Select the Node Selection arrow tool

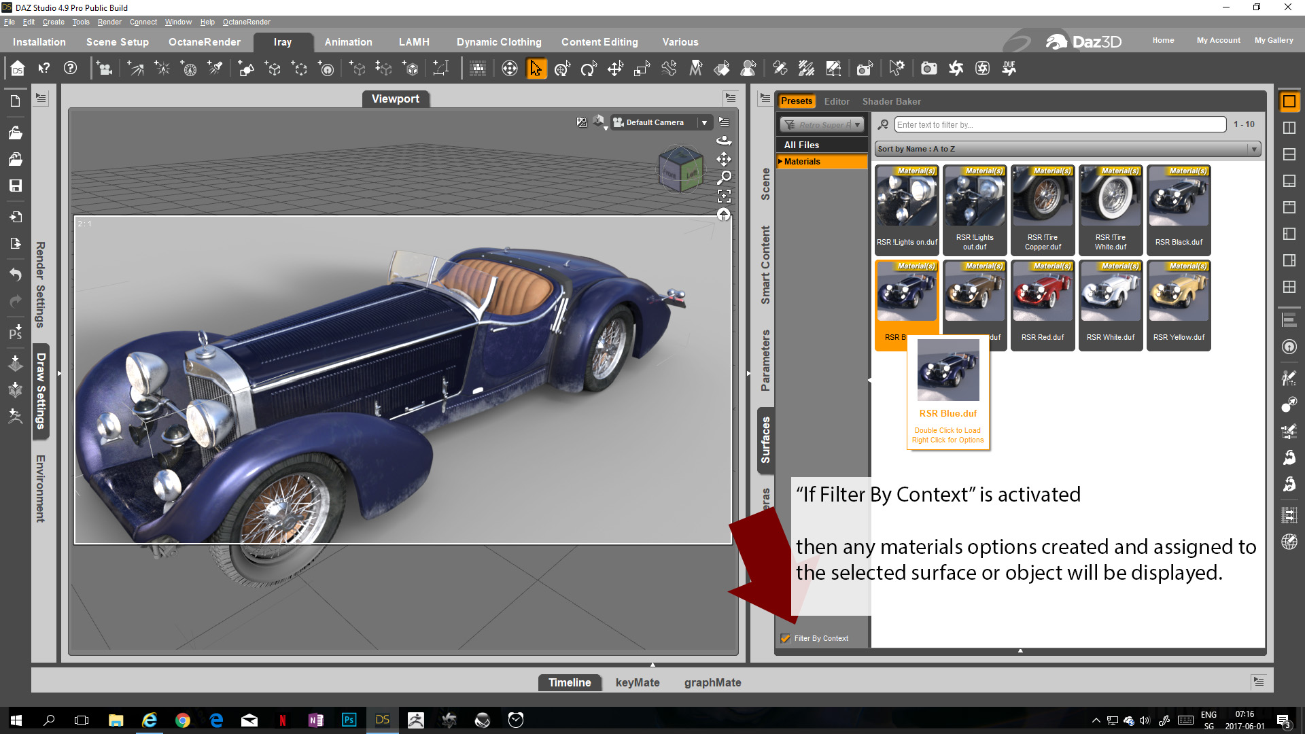click(536, 69)
